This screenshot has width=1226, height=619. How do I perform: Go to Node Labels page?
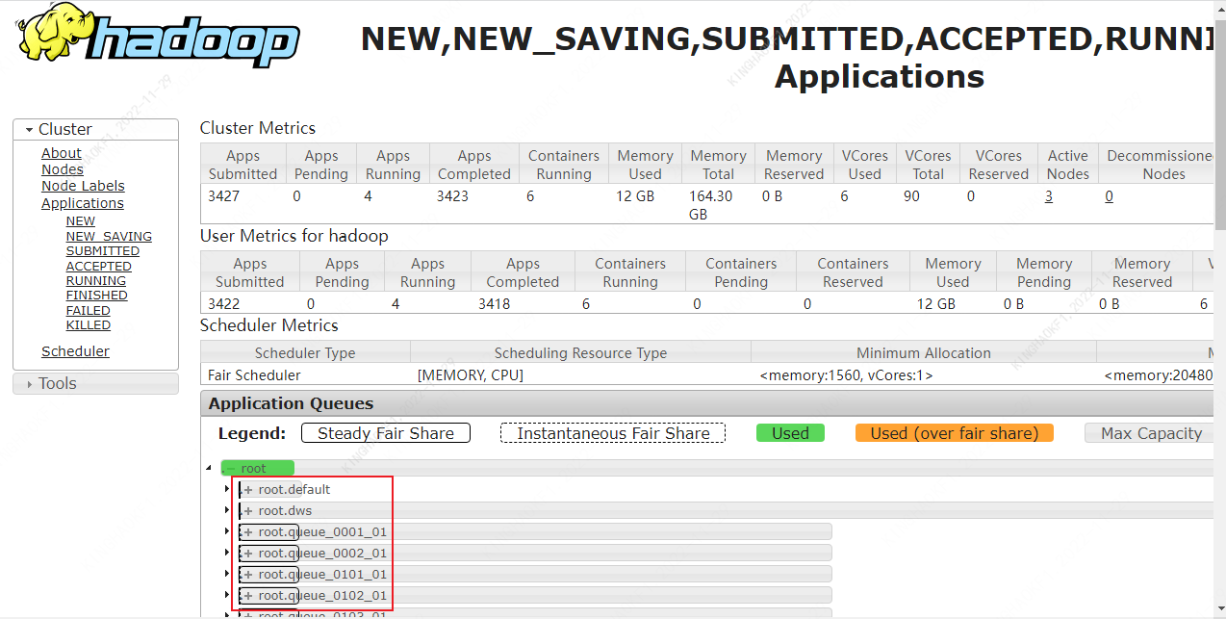click(83, 186)
